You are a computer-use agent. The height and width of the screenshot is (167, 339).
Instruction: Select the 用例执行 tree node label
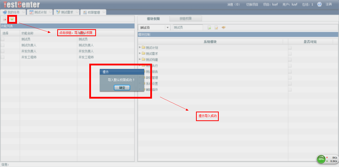152,66
